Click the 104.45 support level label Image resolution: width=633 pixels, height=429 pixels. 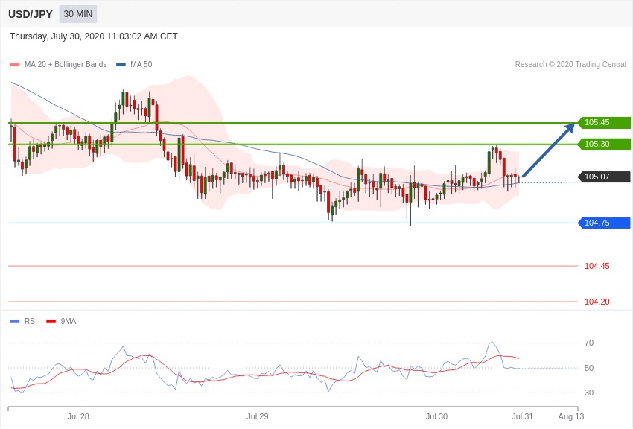click(597, 266)
